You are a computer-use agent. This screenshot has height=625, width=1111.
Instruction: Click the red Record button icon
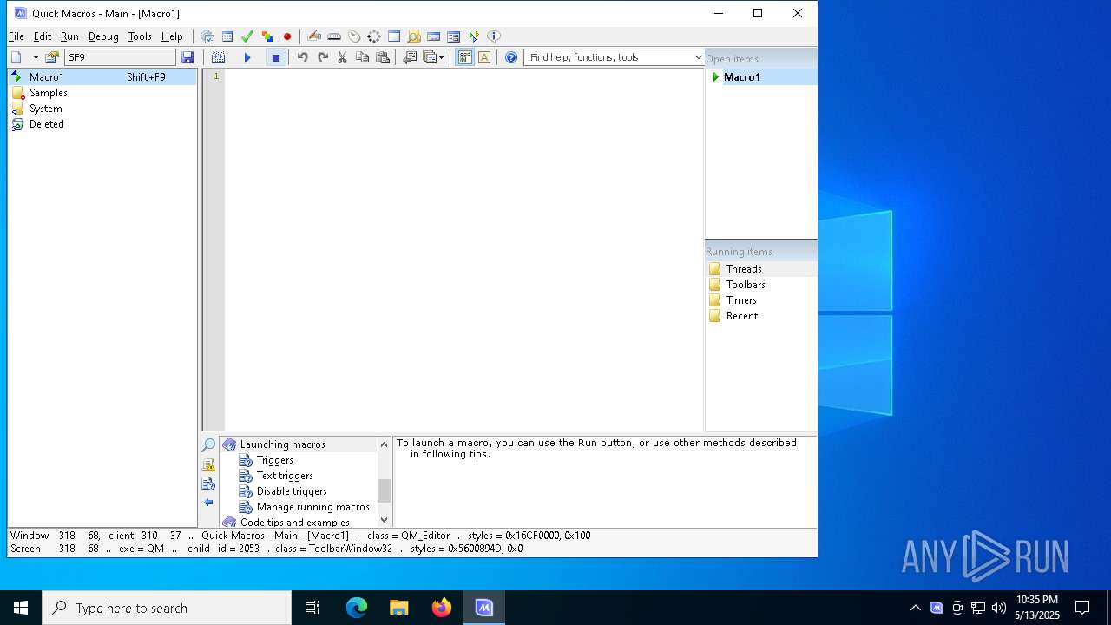click(x=287, y=36)
